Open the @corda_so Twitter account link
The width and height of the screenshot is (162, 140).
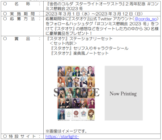[146, 19]
